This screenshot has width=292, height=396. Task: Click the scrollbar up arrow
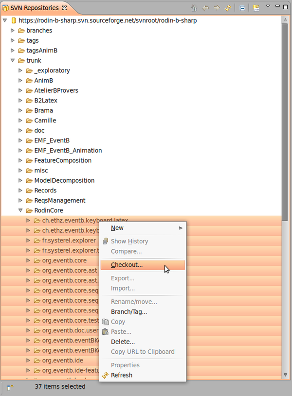click(x=285, y=20)
